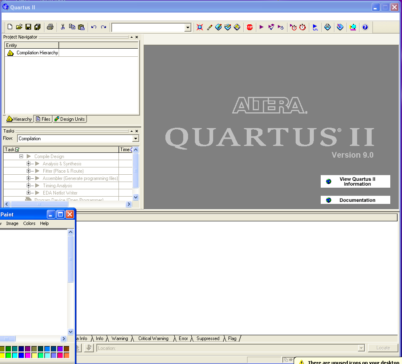Open the Error messages tab

(183, 338)
